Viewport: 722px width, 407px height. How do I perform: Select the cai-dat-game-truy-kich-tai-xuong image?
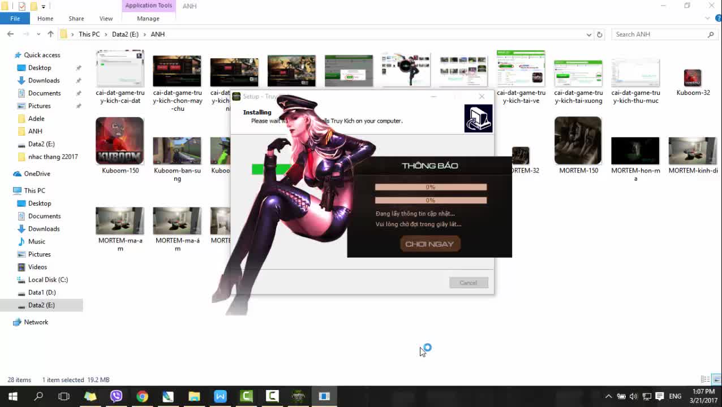coord(578,81)
